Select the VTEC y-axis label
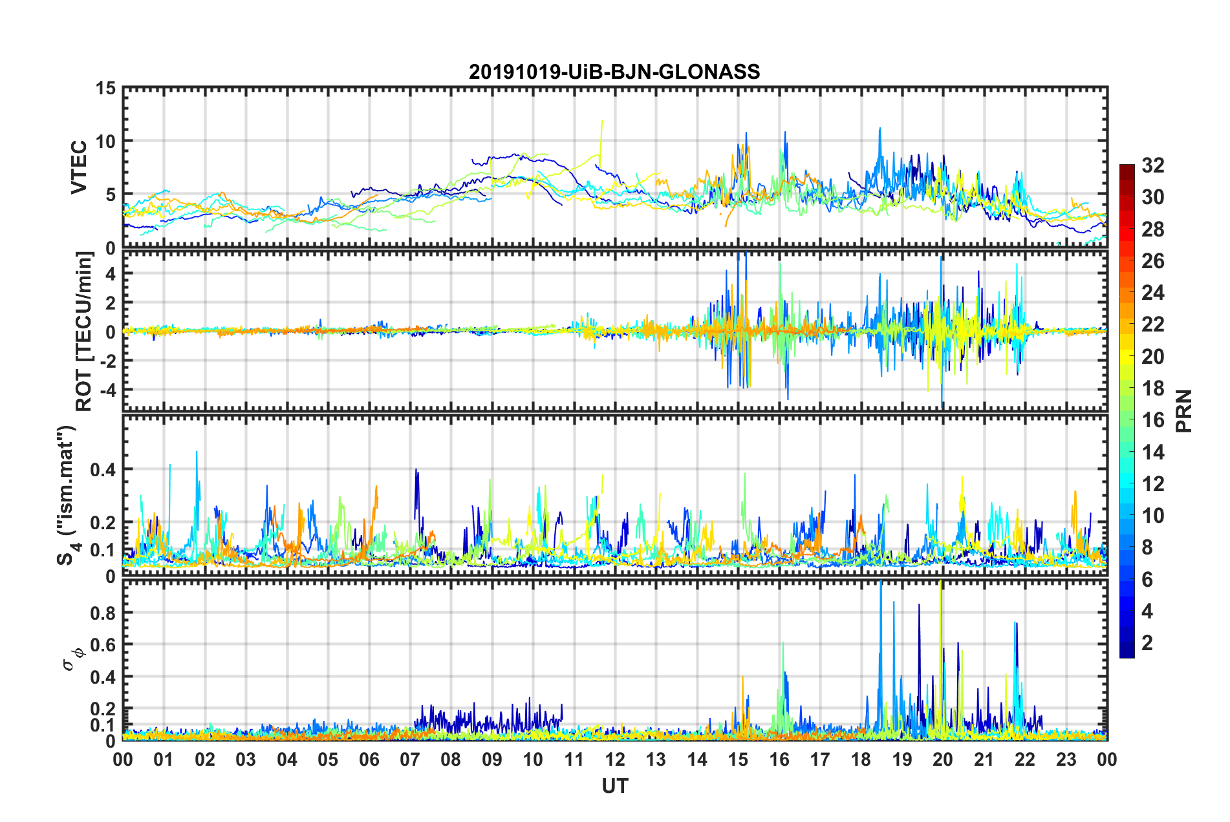The image size is (1230, 822). point(79,167)
